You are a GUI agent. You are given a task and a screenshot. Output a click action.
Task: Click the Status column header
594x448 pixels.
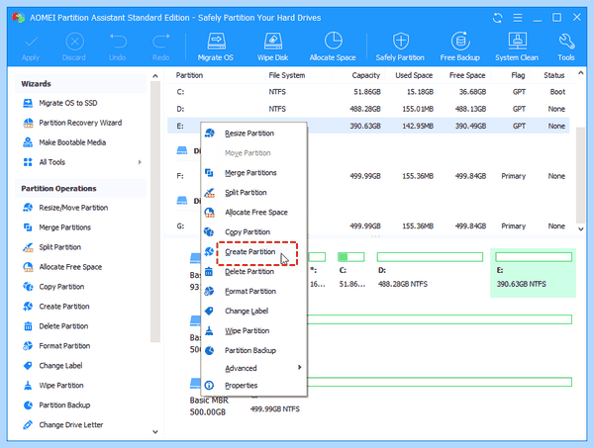tap(554, 75)
